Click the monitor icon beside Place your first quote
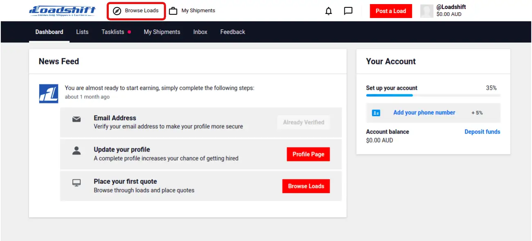 click(76, 183)
